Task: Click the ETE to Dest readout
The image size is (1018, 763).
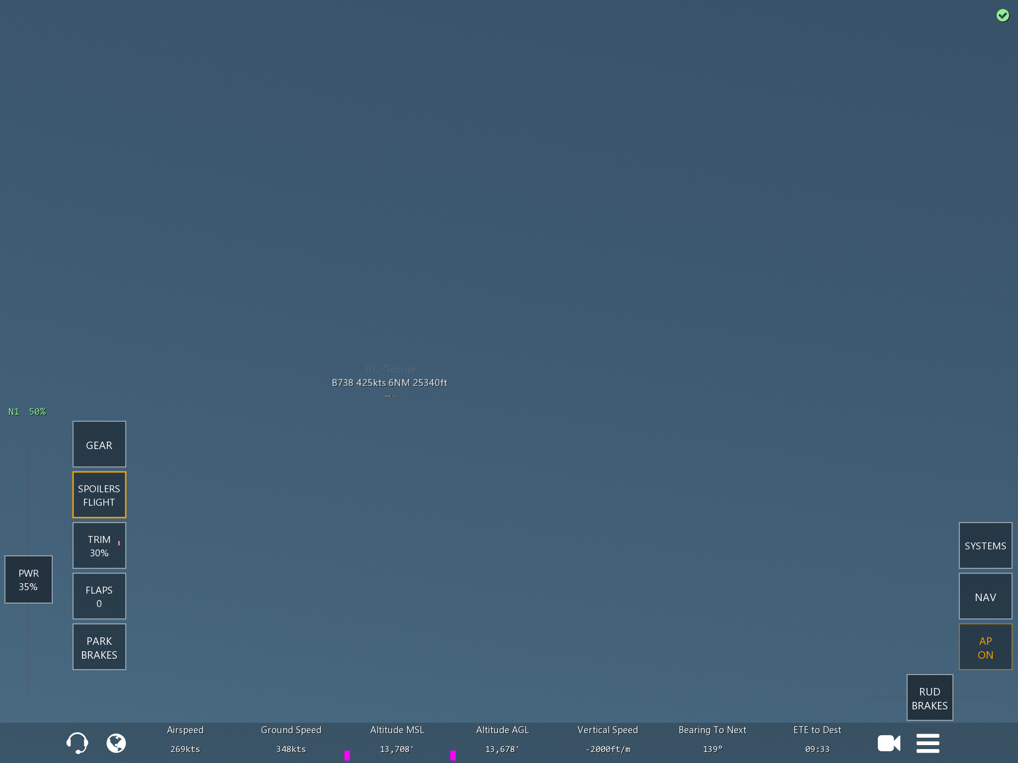Action: pos(817,740)
